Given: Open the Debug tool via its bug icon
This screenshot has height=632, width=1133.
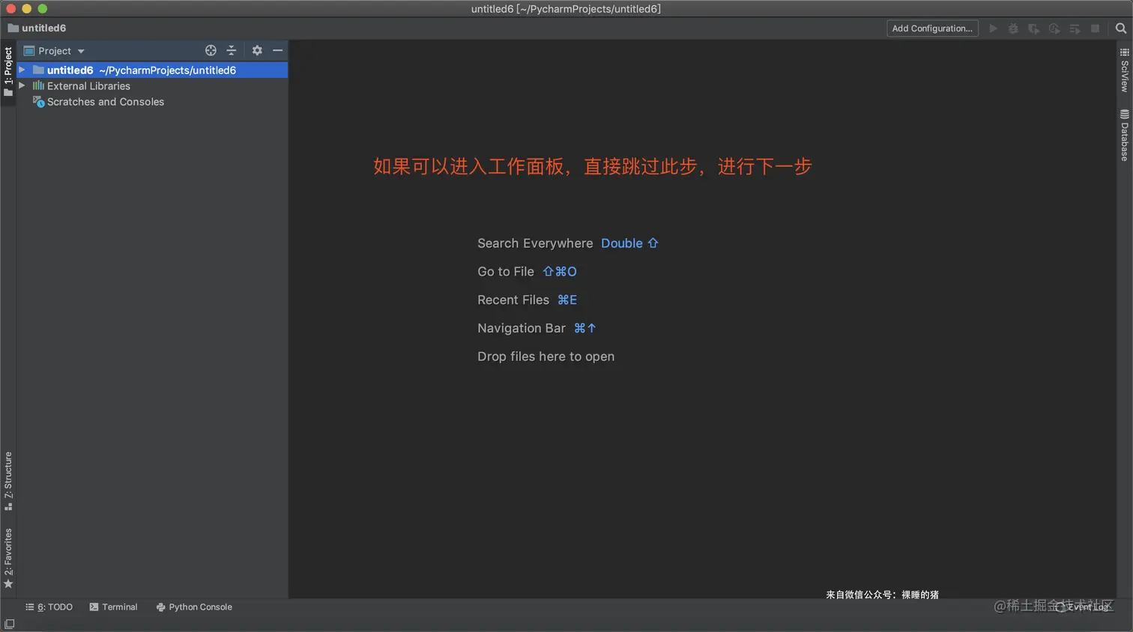Looking at the screenshot, I should [x=1013, y=28].
